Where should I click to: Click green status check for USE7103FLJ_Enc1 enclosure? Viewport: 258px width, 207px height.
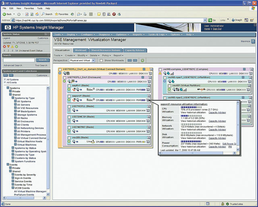[64, 81]
